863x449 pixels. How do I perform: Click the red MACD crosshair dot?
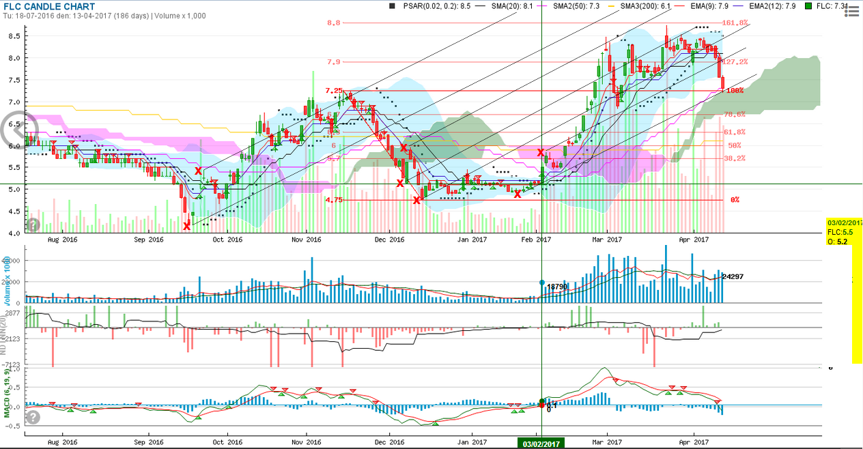541,405
